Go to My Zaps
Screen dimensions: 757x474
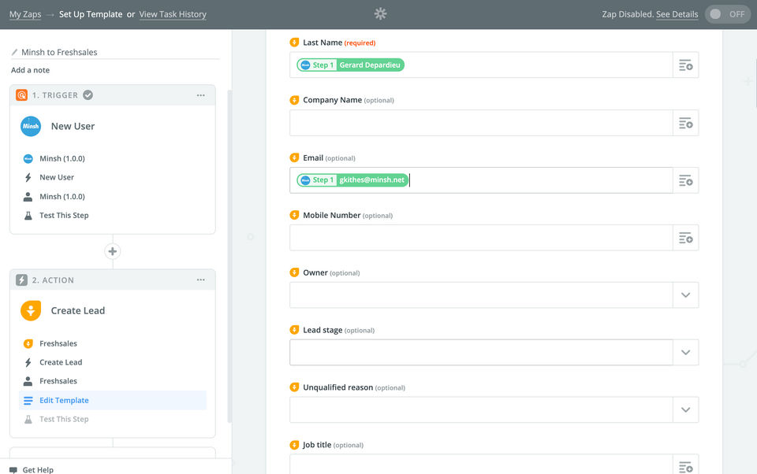25,14
